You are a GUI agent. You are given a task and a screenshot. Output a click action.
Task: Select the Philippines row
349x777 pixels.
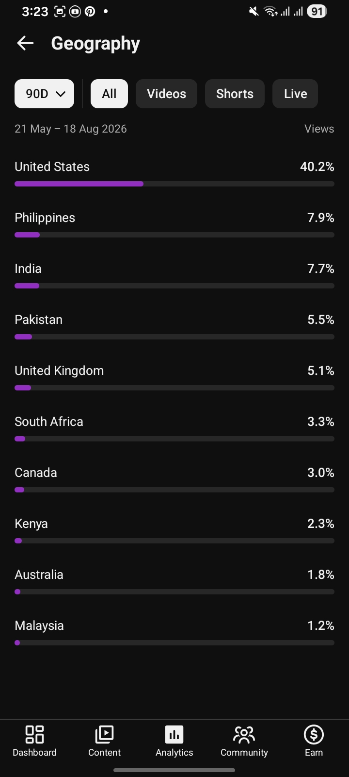click(x=174, y=224)
